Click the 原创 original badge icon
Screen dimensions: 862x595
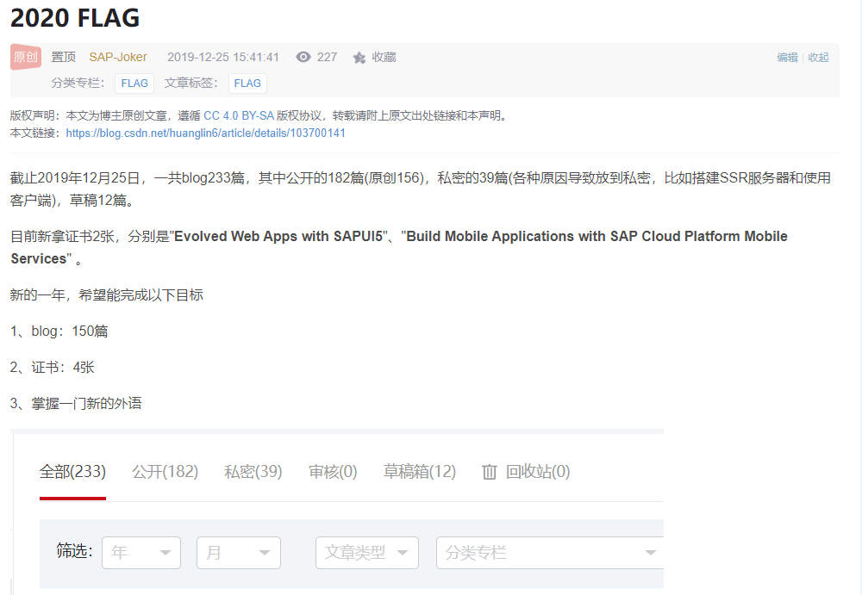coord(25,57)
